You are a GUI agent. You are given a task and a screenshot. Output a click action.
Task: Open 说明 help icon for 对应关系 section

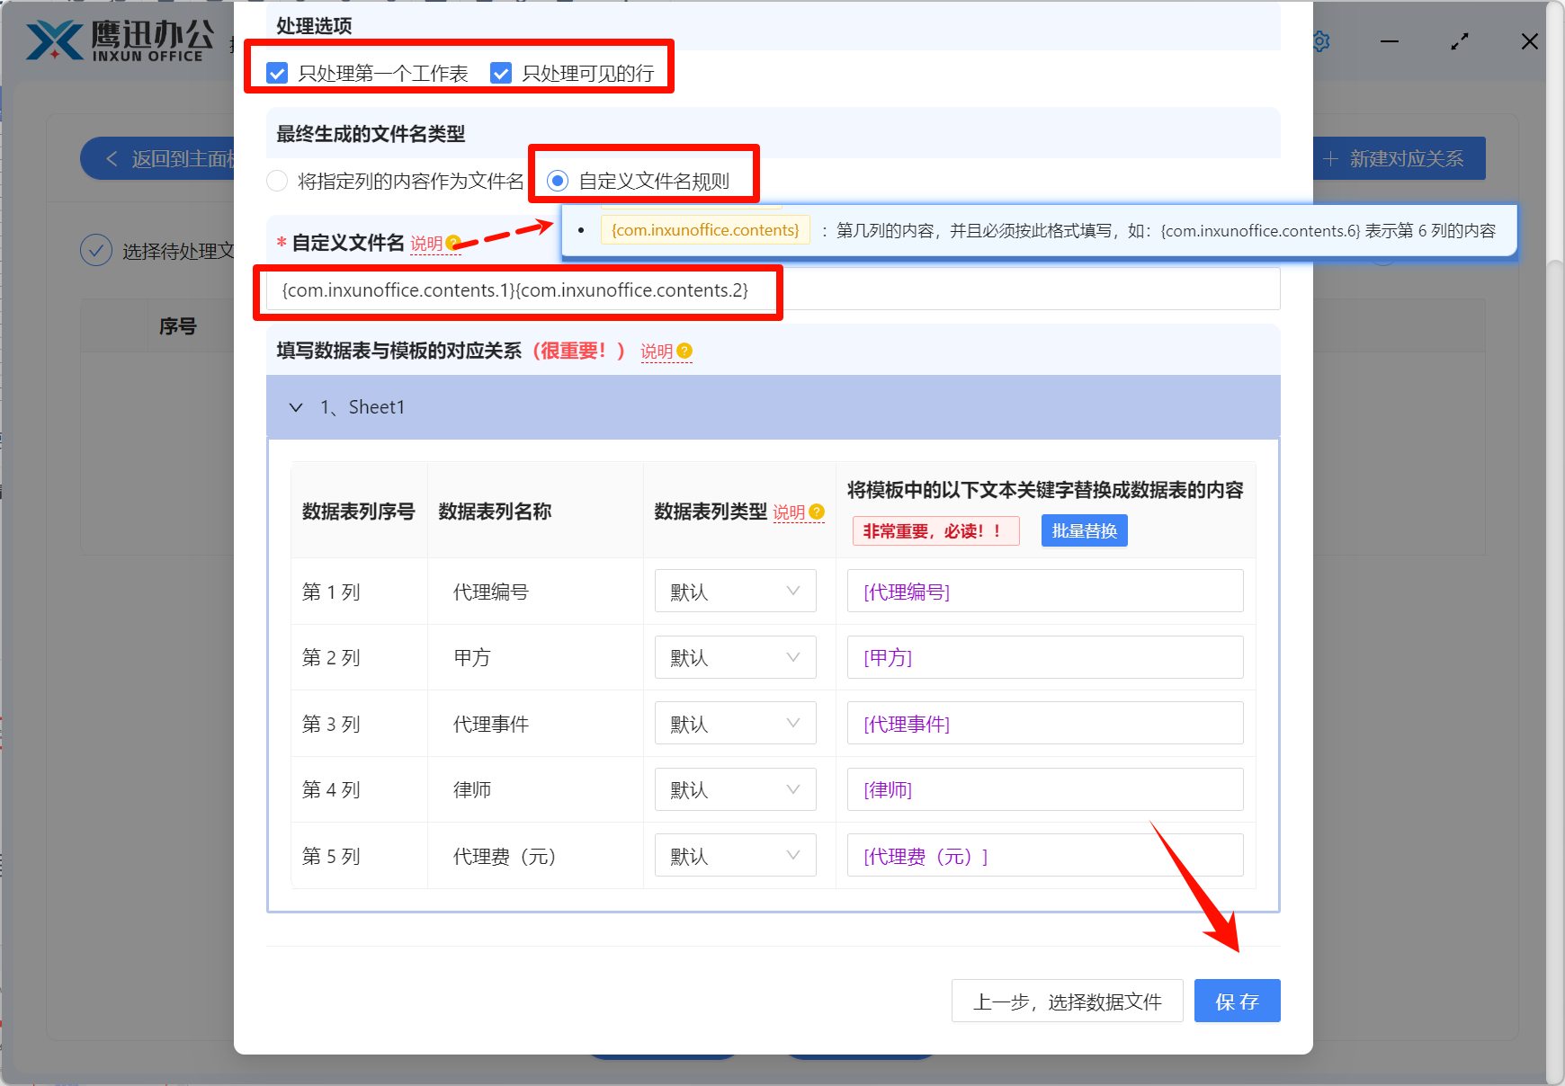[x=684, y=351]
